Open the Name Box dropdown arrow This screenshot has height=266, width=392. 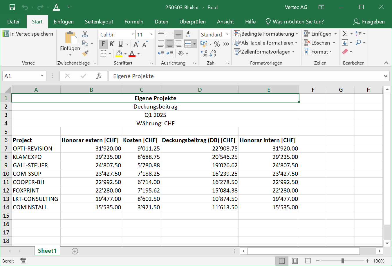click(x=42, y=76)
